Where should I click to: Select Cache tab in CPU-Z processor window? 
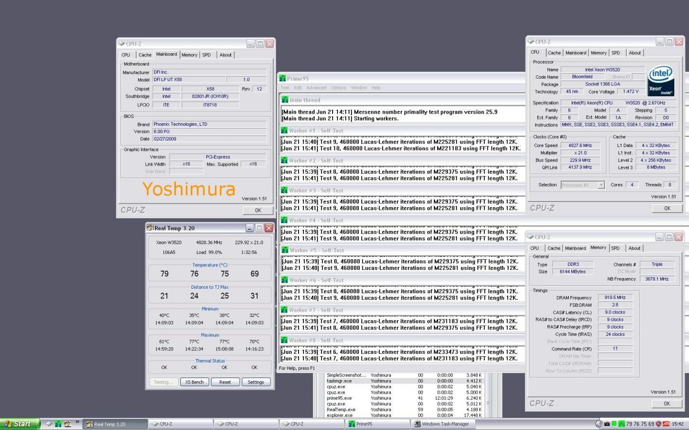click(x=554, y=53)
